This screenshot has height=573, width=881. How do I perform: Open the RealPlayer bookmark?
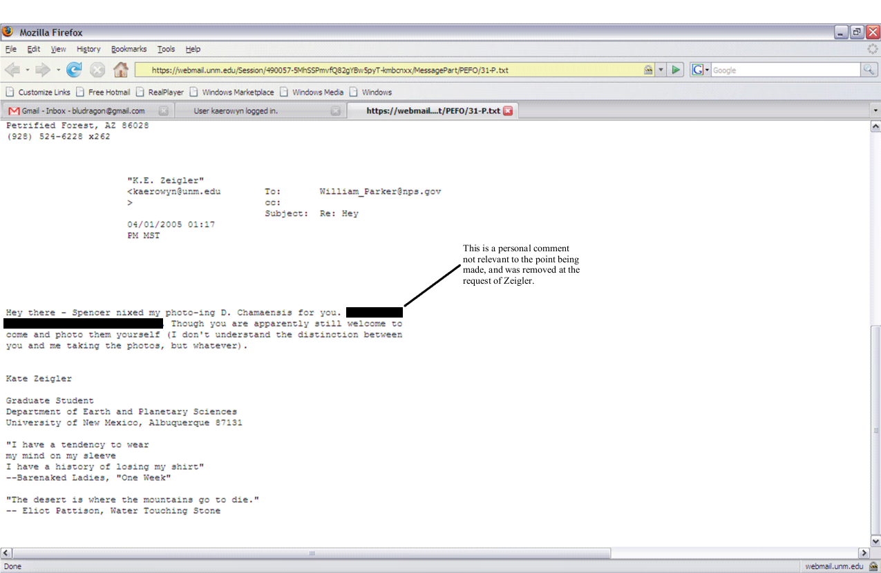pos(160,92)
